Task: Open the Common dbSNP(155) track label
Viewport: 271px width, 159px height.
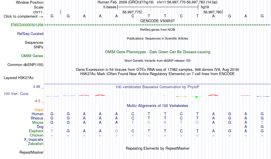Action: [x=25, y=65]
